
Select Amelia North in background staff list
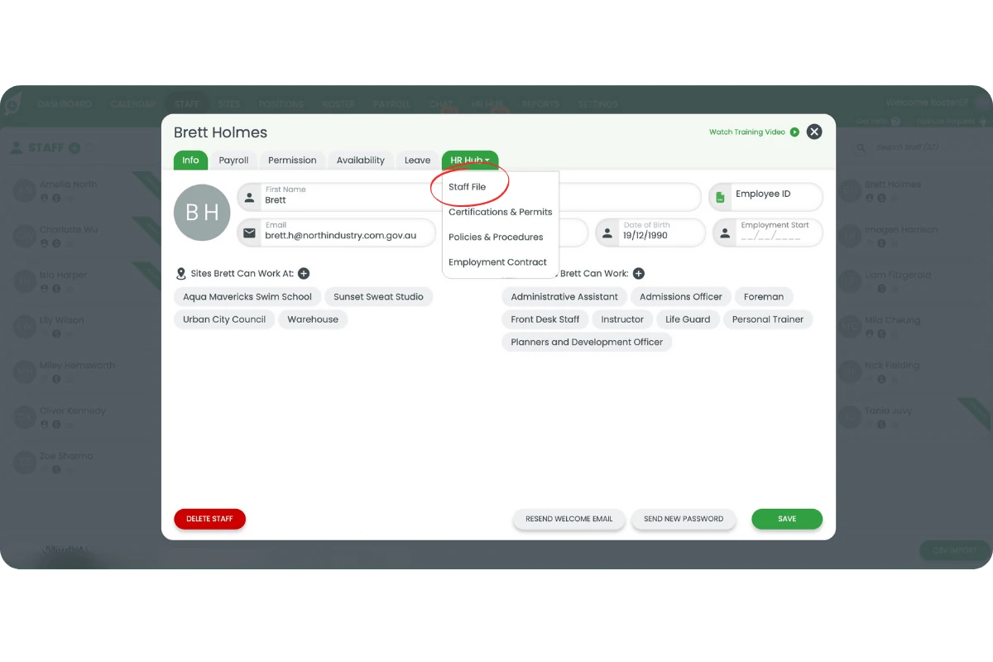coord(68,185)
